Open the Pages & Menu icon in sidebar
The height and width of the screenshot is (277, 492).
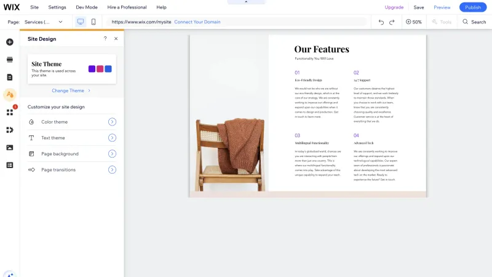10,78
